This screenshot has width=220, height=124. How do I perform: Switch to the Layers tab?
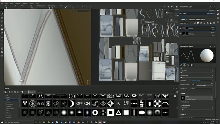(182, 20)
